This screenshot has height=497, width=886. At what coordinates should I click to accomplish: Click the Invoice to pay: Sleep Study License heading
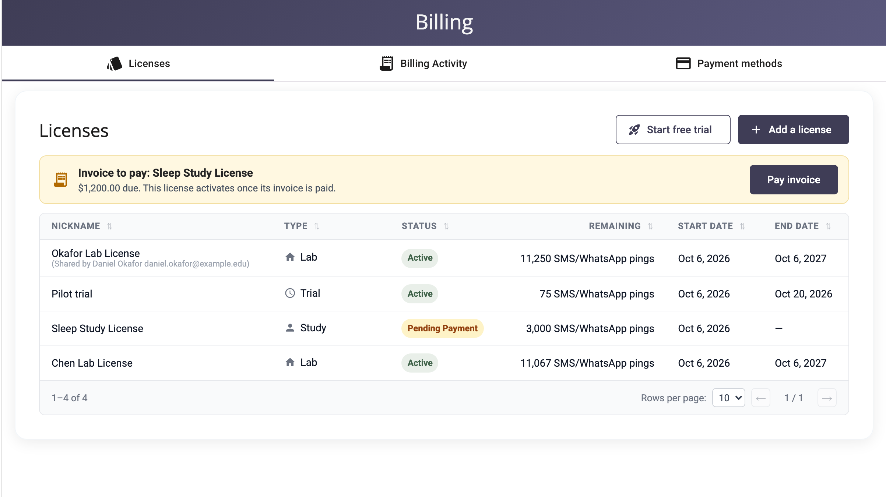coord(165,173)
